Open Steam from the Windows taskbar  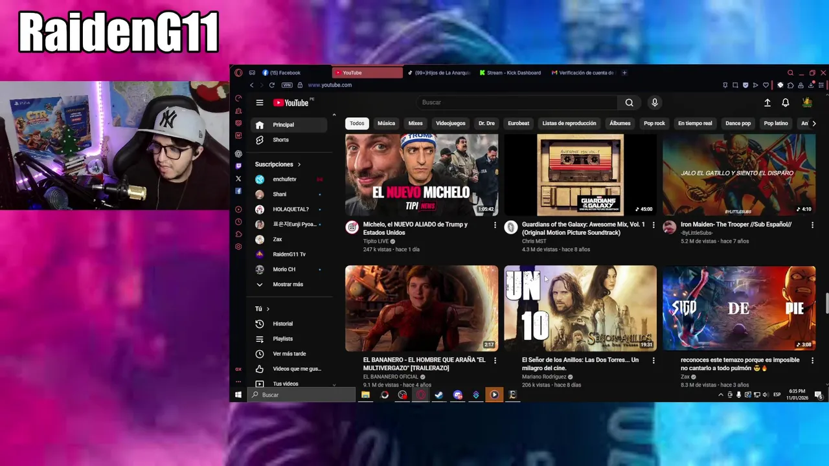tap(439, 395)
